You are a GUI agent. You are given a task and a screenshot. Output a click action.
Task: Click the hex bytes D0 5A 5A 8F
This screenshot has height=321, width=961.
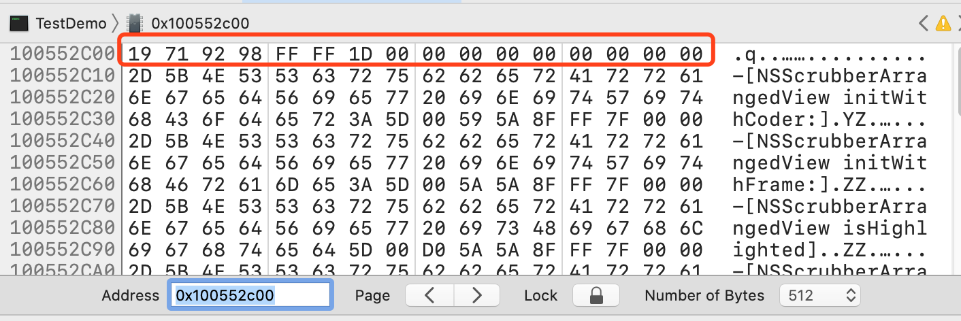(x=489, y=250)
